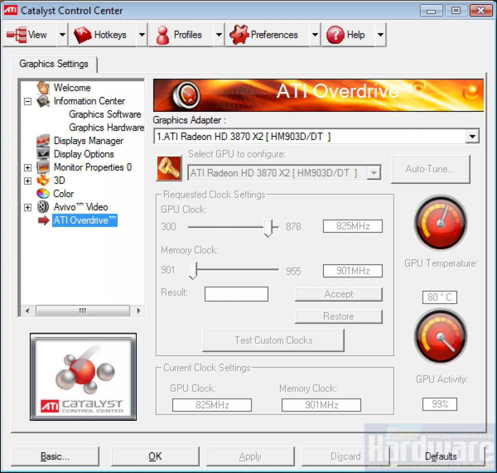497x473 pixels.
Task: Click the Auto-Tune button
Action: click(x=430, y=169)
